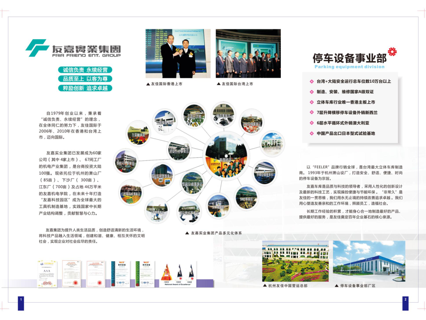The width and height of the screenshot is (426, 320).
Task: Click the Fair Friend Ent. Group logo
Action: pyautogui.click(x=73, y=48)
